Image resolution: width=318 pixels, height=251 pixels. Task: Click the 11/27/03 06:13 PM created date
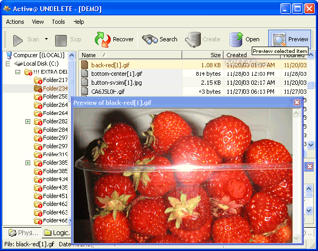(251, 92)
